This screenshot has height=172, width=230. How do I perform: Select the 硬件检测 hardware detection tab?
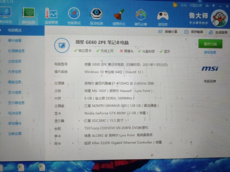(28, 16)
